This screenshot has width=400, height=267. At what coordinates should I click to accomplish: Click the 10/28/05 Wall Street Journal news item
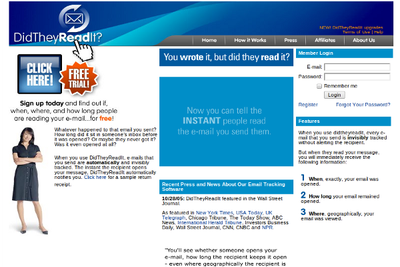222,201
